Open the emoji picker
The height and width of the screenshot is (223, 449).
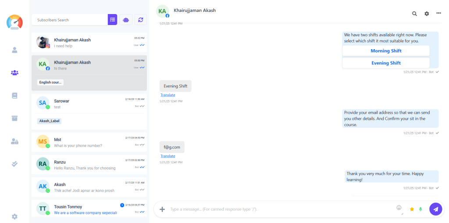pos(399,208)
